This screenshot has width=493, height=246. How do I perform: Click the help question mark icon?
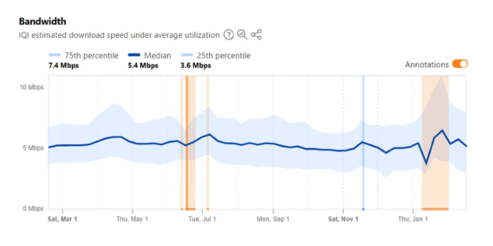pos(228,35)
